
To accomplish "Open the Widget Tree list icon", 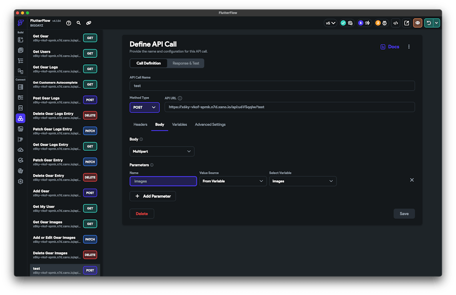I will click(x=21, y=61).
